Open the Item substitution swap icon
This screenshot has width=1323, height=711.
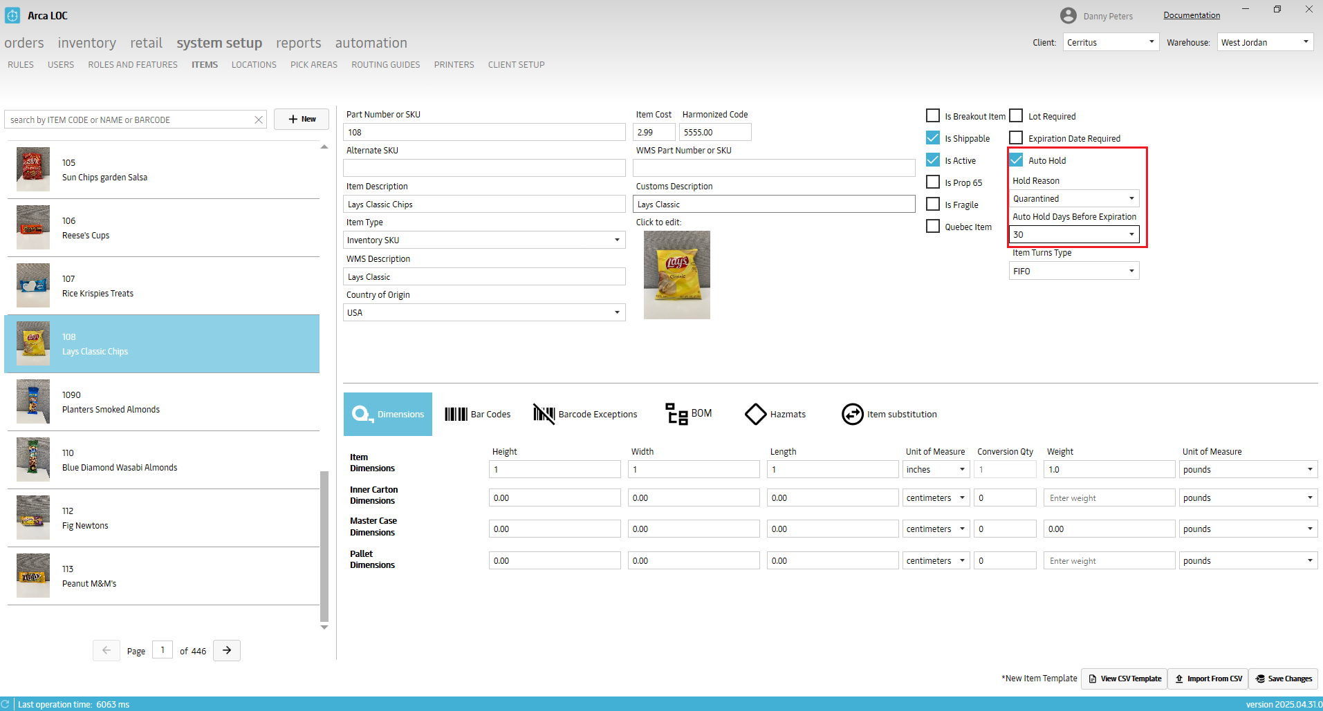tap(852, 414)
